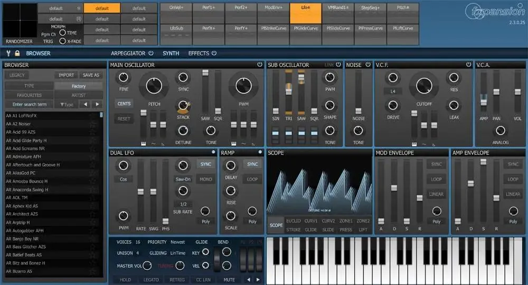Toggle the Arpeggiator power icon
The height and width of the screenshot is (285, 528).
(x=151, y=53)
